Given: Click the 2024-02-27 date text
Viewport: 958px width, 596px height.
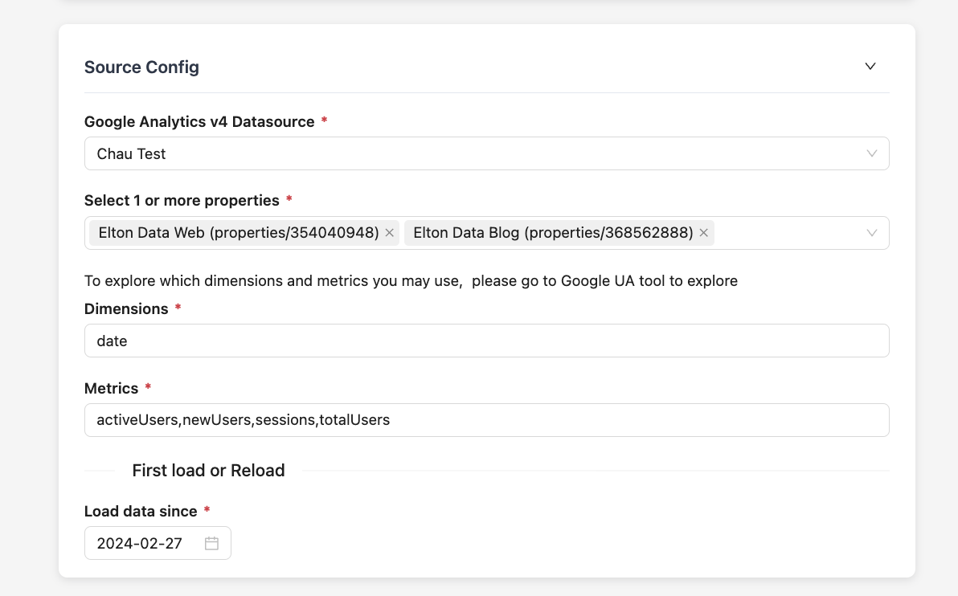Looking at the screenshot, I should pos(140,543).
